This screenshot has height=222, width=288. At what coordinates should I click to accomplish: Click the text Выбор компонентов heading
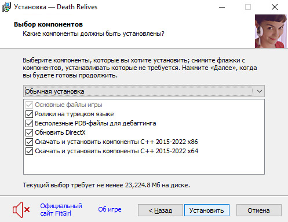pos(48,24)
